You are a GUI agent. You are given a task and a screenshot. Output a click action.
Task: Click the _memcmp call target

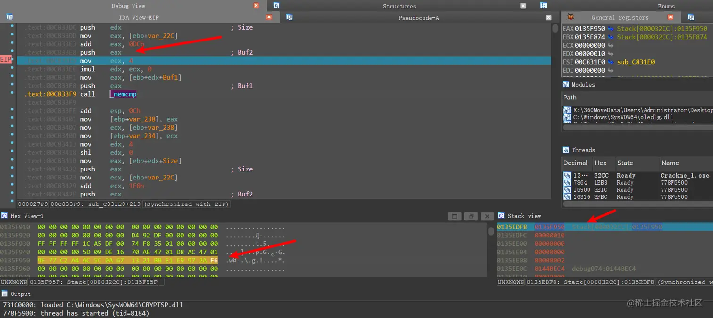(x=123, y=94)
